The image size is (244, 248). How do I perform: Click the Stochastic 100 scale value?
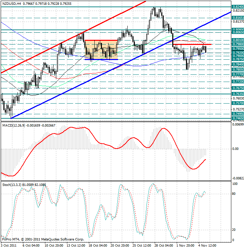pos(235,184)
